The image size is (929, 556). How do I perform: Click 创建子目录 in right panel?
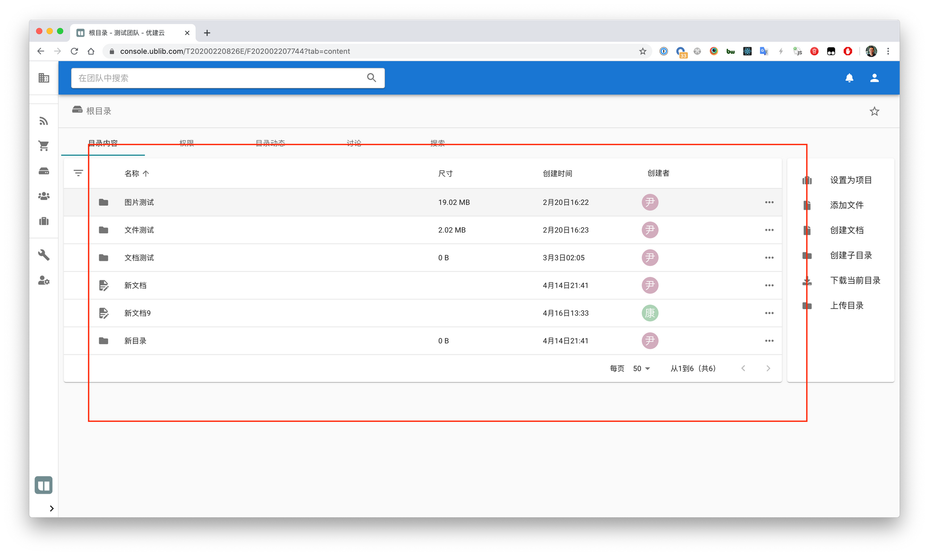(x=850, y=255)
